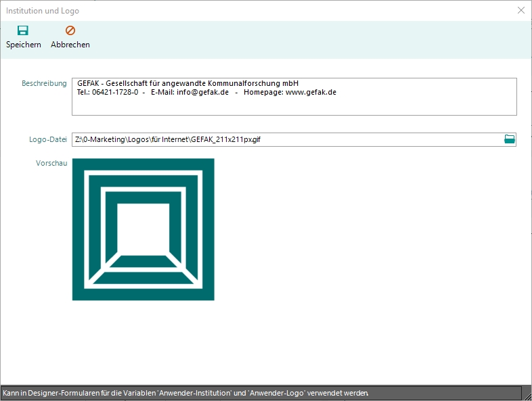Place cursor on the www.gefak.de homepage text
This screenshot has width=532, height=401.
(x=311, y=92)
